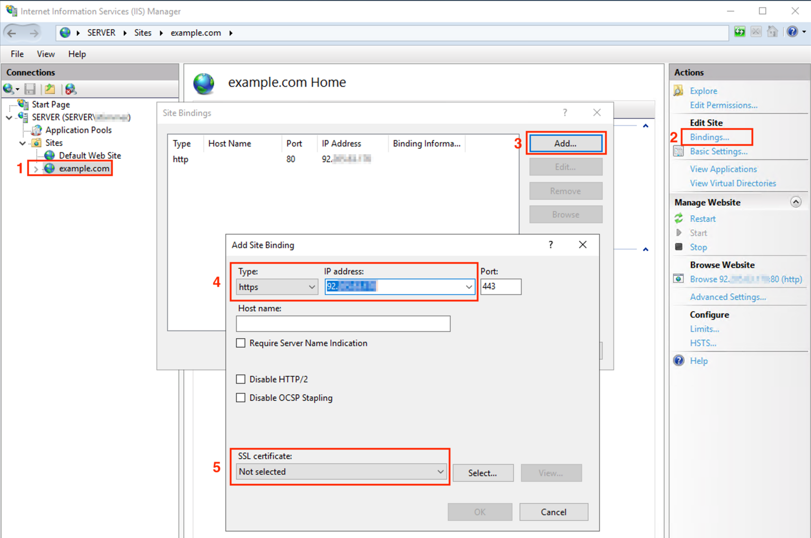The image size is (811, 538).
Task: Open the connection icon dropdown arrow
Action: click(17, 89)
